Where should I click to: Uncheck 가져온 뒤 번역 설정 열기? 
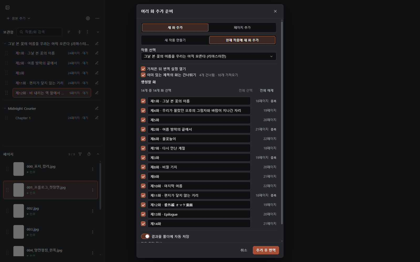tap(143, 69)
